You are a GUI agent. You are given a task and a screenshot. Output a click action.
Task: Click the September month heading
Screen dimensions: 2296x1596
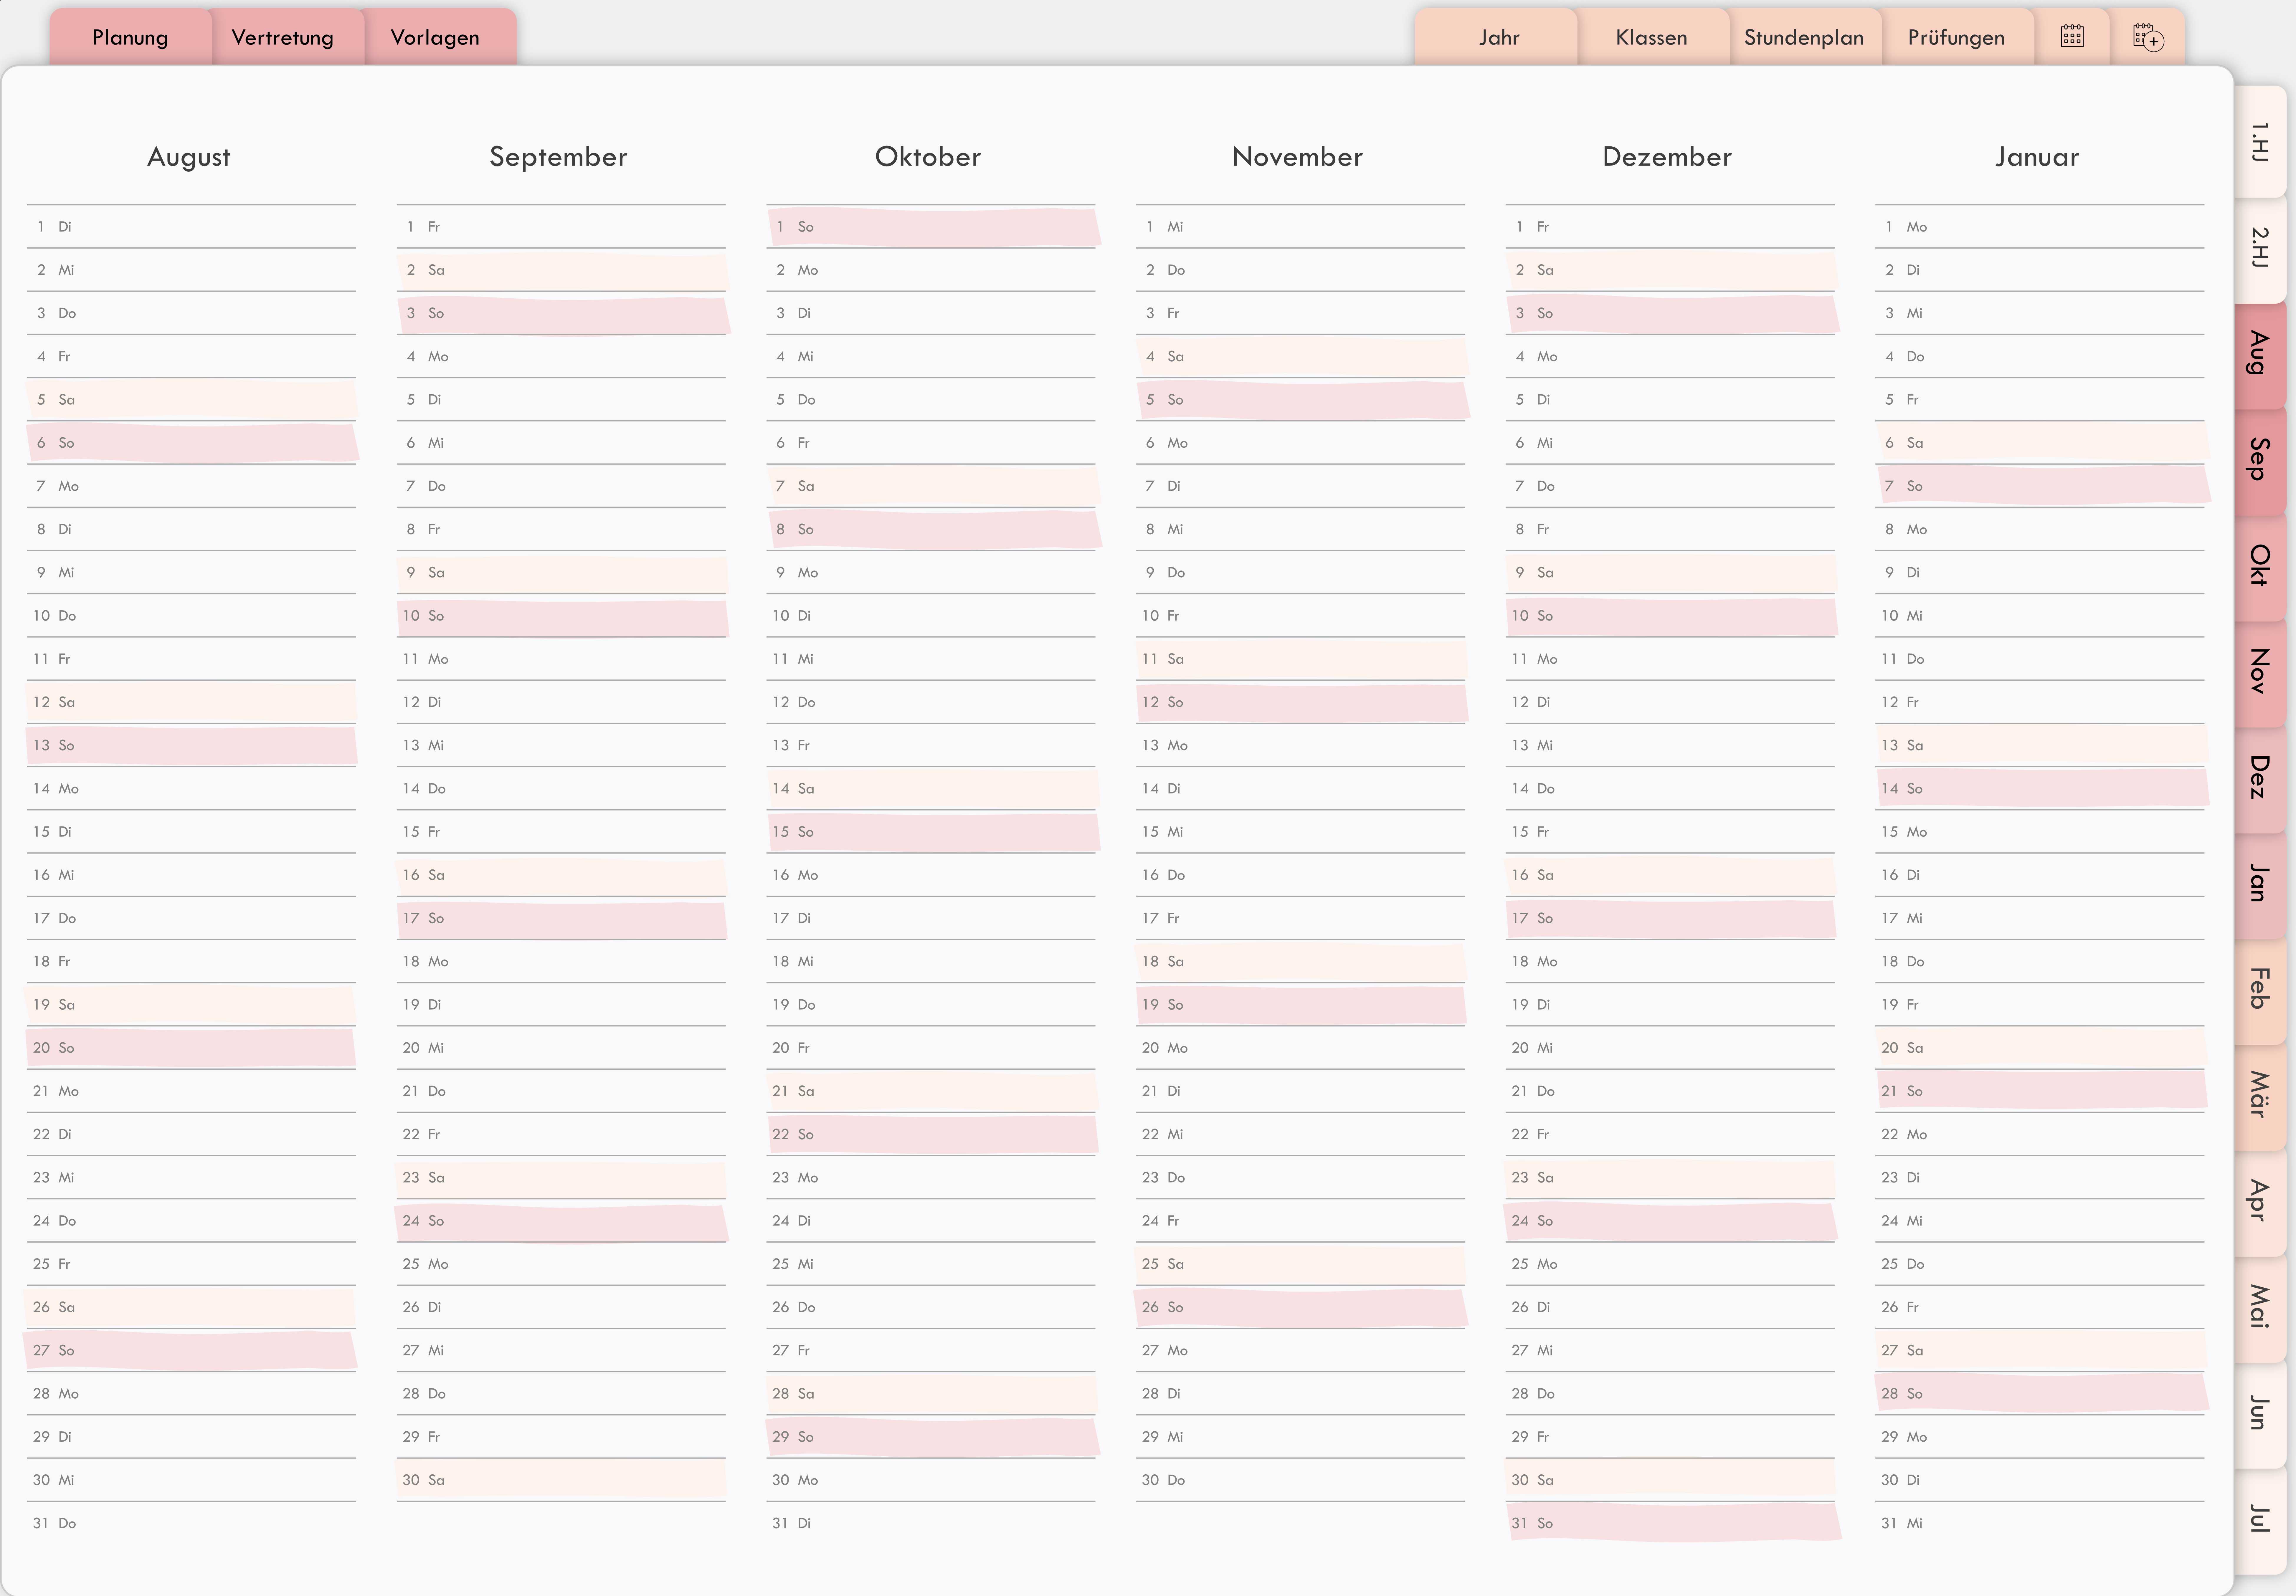coord(558,157)
